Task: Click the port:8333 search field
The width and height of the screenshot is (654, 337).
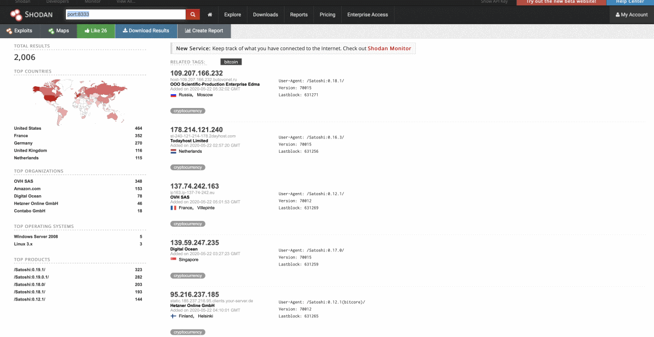Action: point(125,15)
